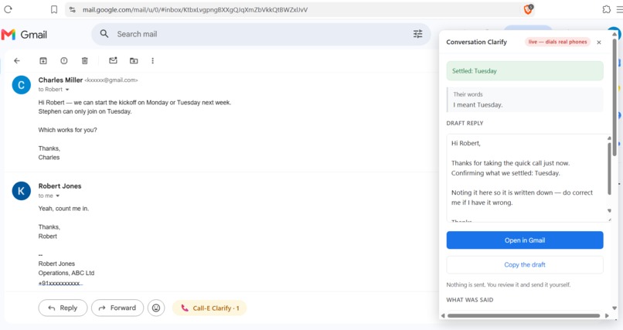Open the browser extensions puzzle icon
Screen dimensions: 623x330
pyautogui.click(x=606, y=9)
